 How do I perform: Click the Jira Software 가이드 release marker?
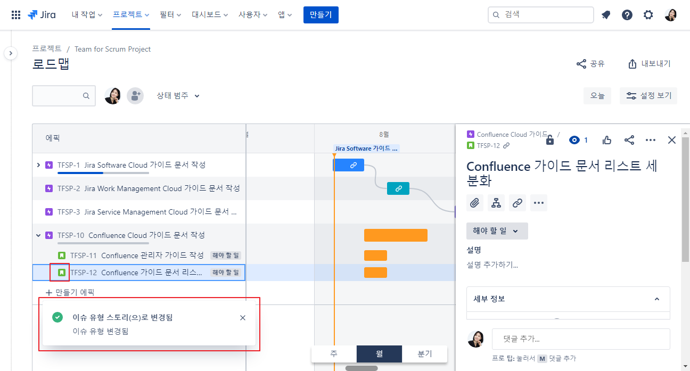click(366, 149)
